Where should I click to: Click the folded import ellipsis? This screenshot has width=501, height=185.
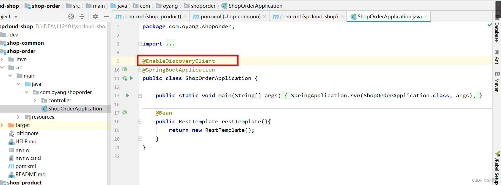[x=170, y=44]
